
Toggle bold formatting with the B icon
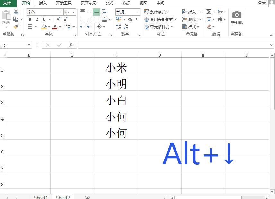pos(30,19)
